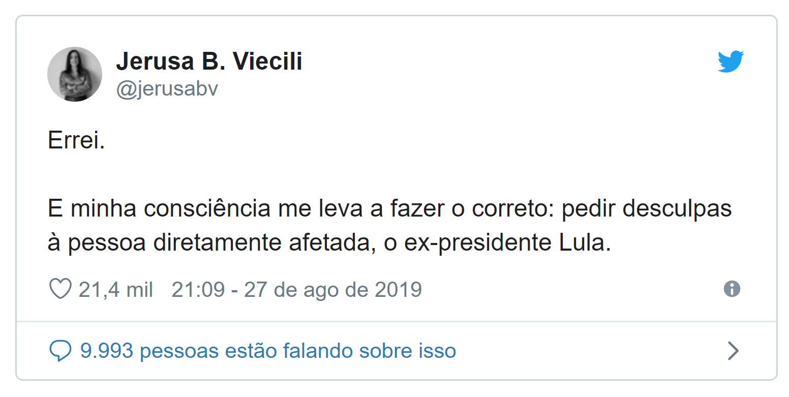The height and width of the screenshot is (397, 789).
Task: Click the 21,4 mil likes count
Action: pyautogui.click(x=116, y=290)
